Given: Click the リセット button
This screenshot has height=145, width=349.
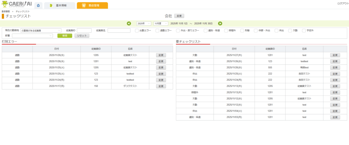Looking at the screenshot, I should coord(82,36).
